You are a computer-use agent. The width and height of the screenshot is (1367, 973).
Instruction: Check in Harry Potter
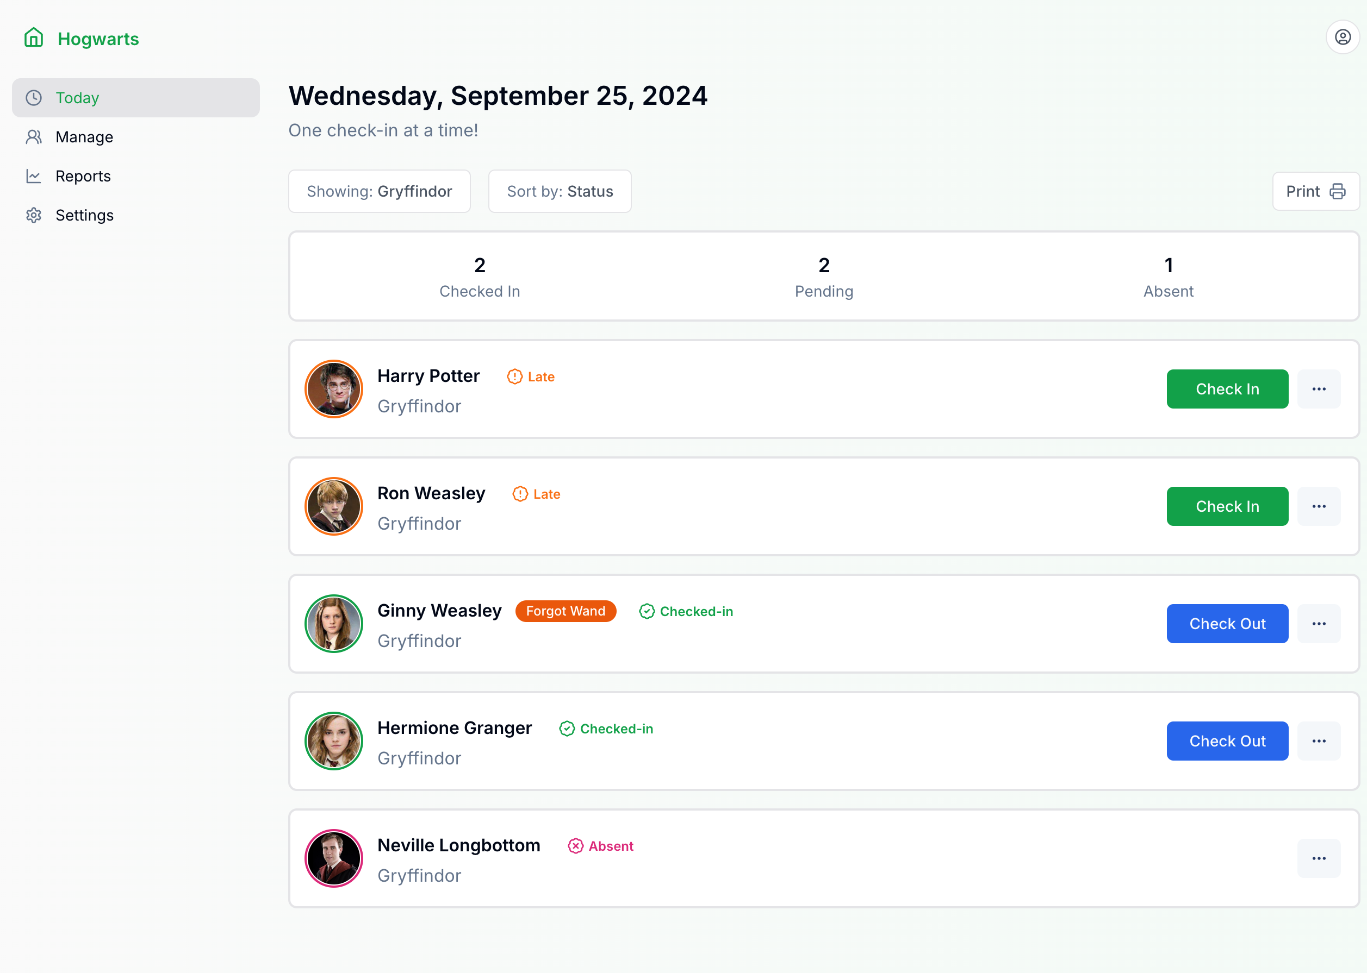click(1227, 389)
